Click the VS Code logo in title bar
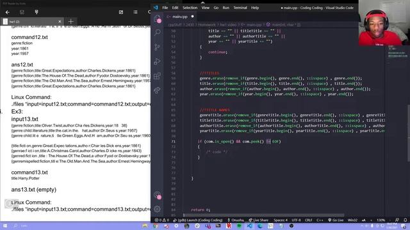Screen dimensions: 410x230 coord(156,8)
